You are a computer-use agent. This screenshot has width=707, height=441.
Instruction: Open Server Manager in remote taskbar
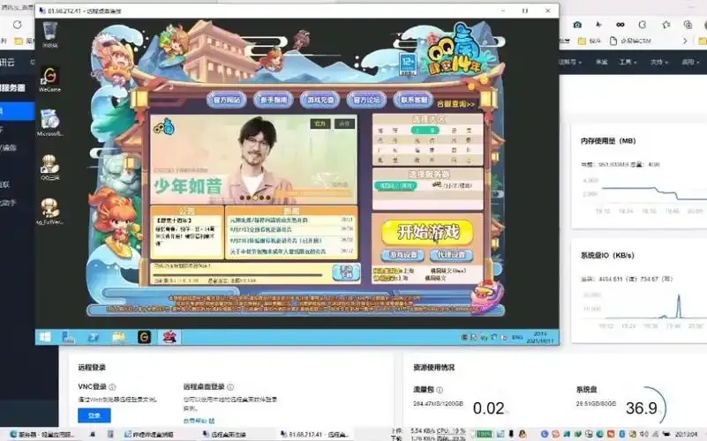tap(69, 337)
